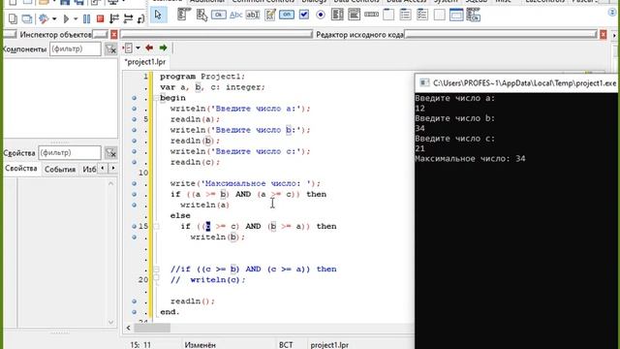Click the build mode gear icon
The image size is (620, 349).
(44, 18)
